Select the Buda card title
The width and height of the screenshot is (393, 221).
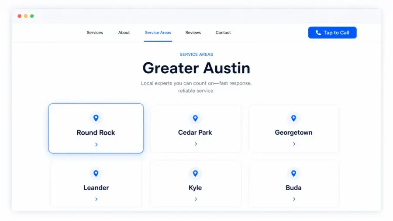(293, 188)
